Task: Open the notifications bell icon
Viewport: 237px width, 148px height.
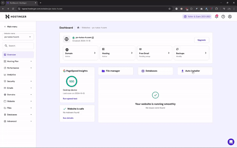Action: (x=217, y=17)
